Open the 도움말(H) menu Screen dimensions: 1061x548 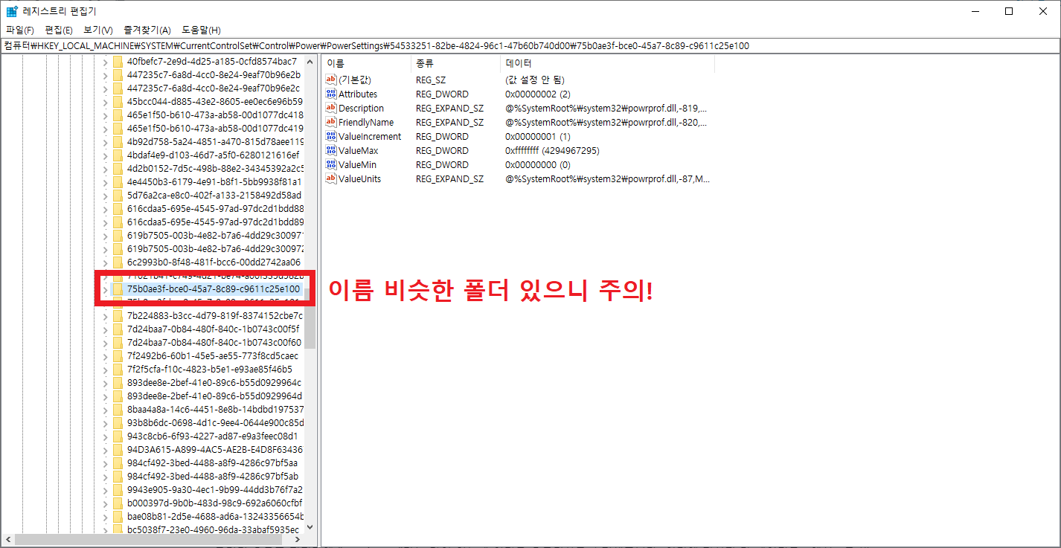point(200,30)
